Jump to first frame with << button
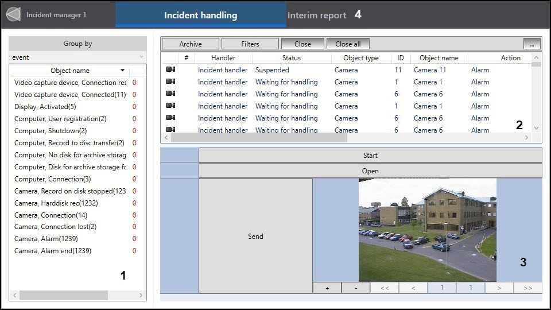 pyautogui.click(x=385, y=288)
